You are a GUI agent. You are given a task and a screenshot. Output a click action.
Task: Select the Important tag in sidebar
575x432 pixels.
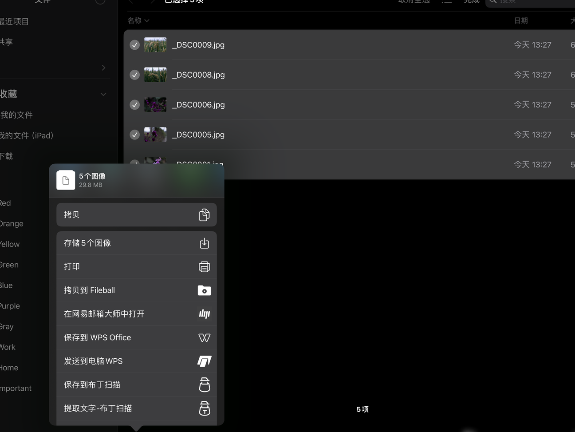click(x=16, y=388)
